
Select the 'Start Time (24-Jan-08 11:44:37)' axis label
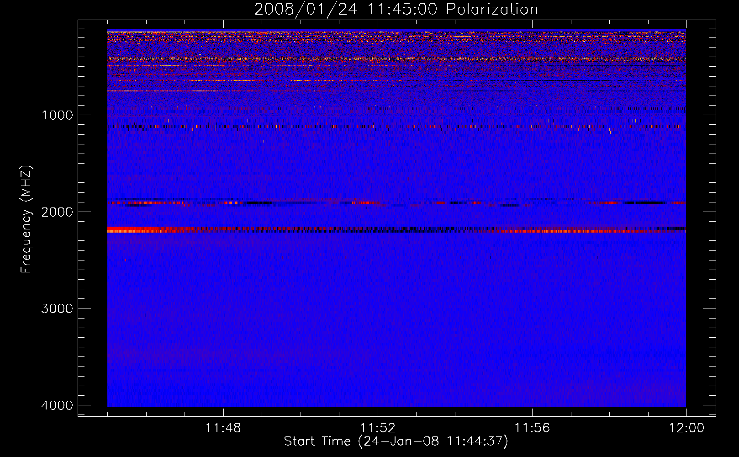(396, 441)
